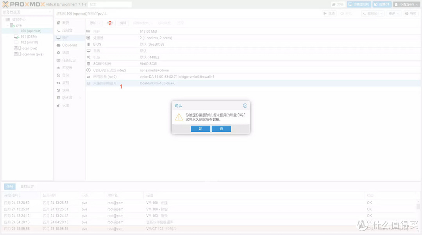
Task: Expand the 防火墙 submenu arrow
Action: [x=80, y=98]
